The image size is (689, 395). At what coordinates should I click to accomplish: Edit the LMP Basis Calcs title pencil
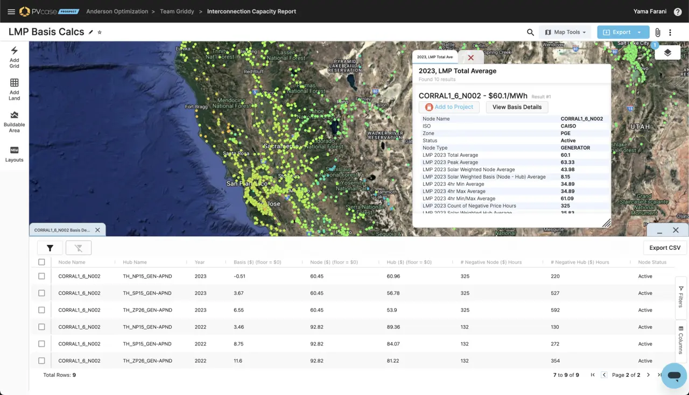click(91, 32)
